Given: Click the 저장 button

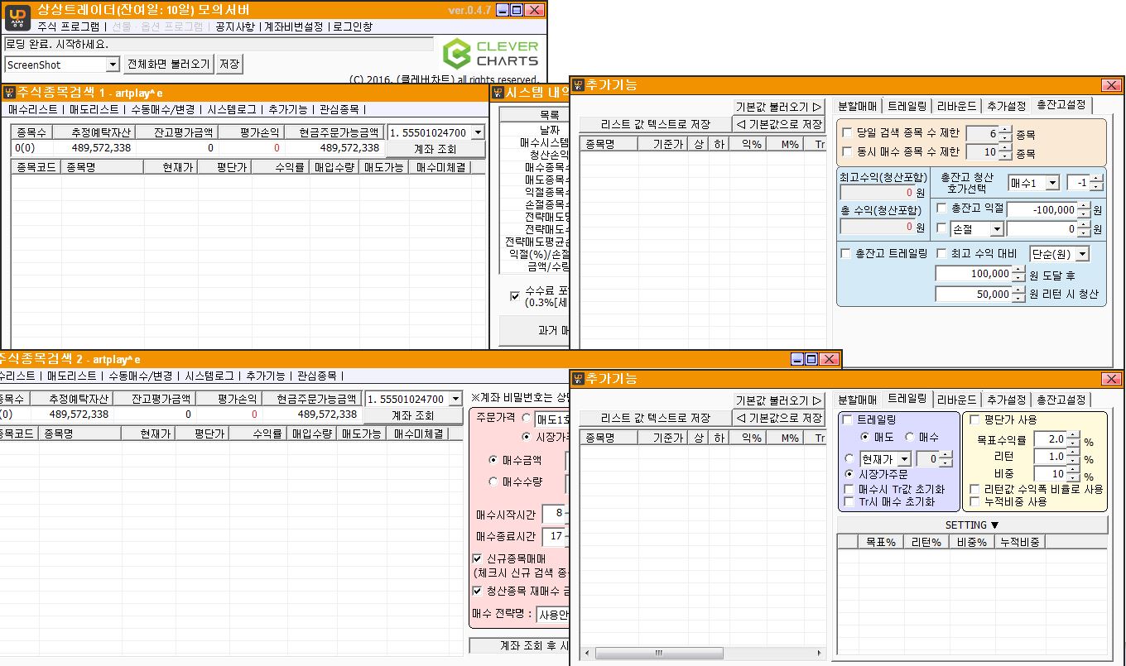Looking at the screenshot, I should [229, 65].
